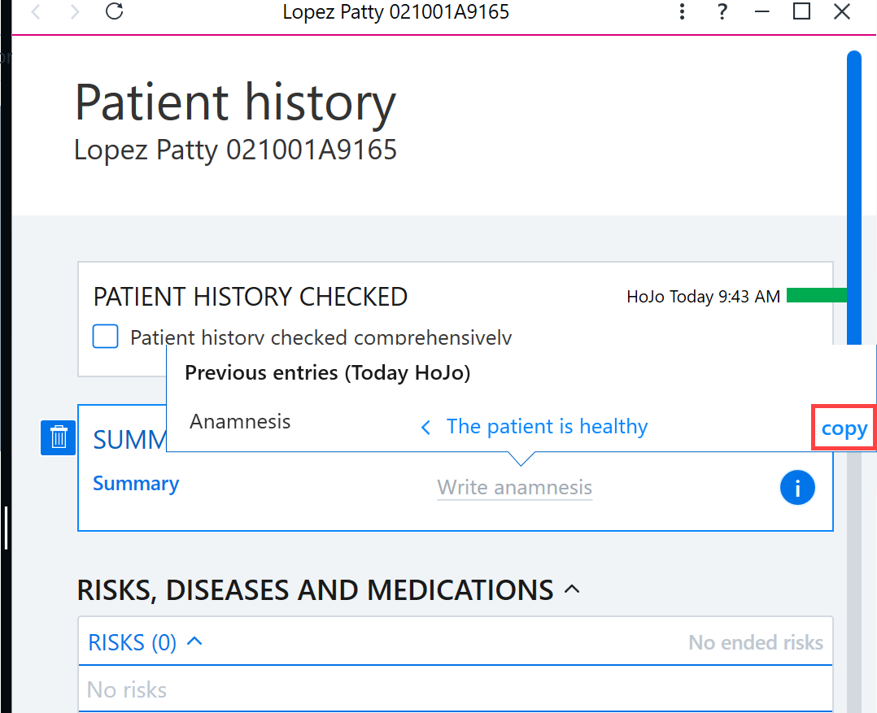The width and height of the screenshot is (877, 713).
Task: Open help via the question mark icon
Action: 722,11
